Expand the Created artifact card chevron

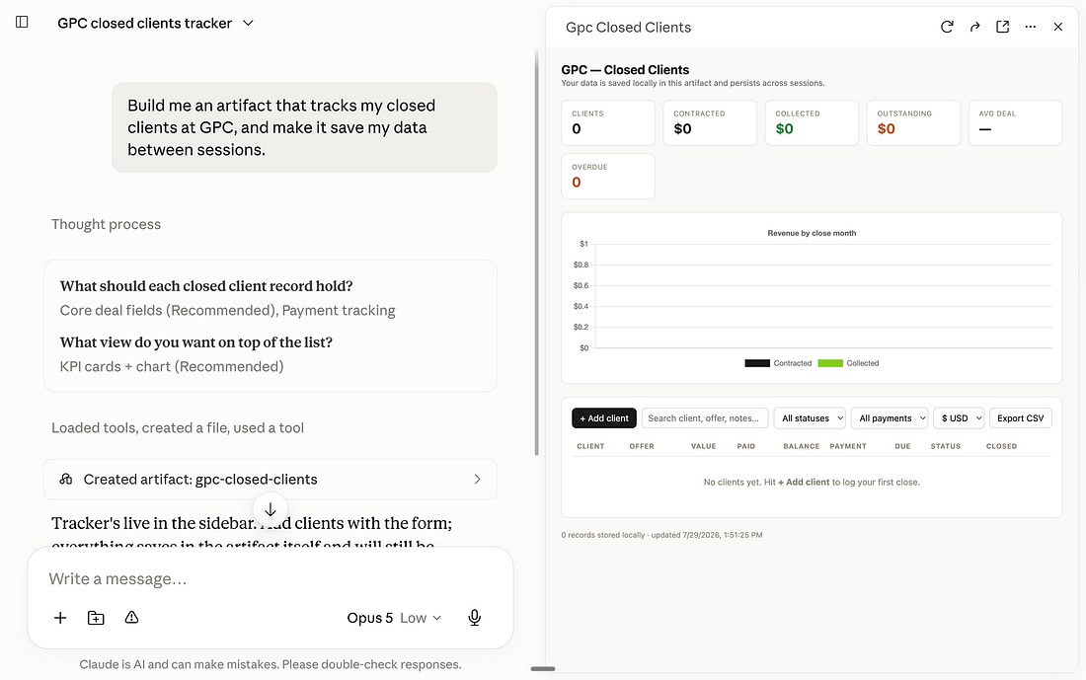(477, 480)
